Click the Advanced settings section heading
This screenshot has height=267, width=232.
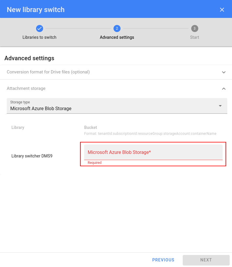click(29, 58)
